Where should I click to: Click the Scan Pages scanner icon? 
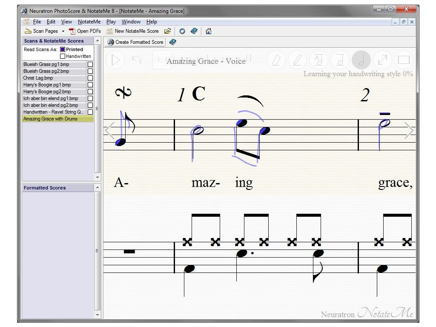coord(28,31)
